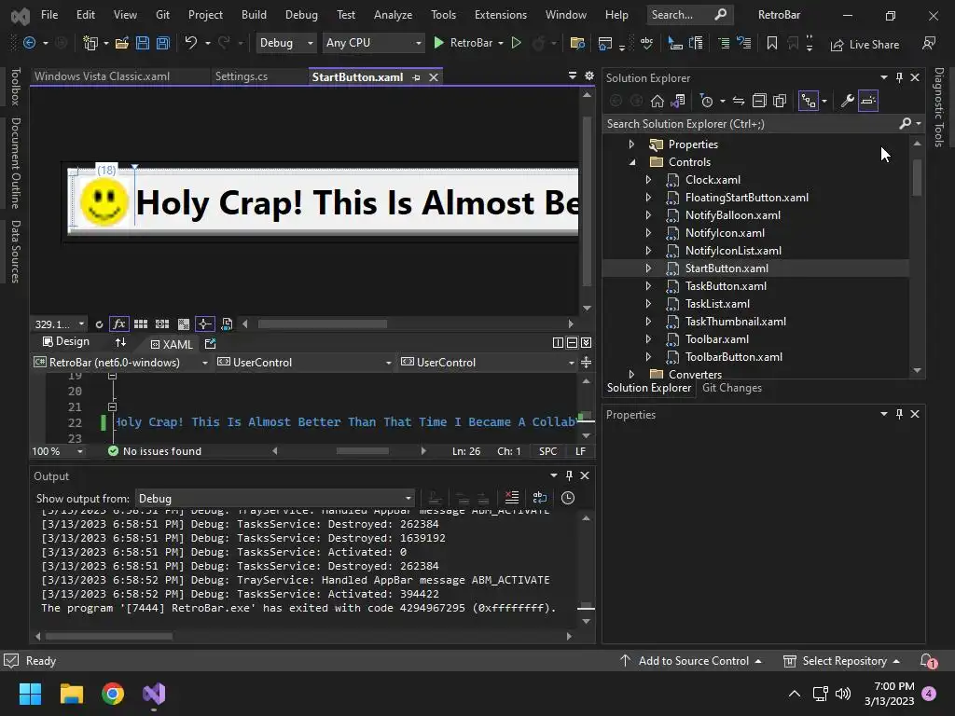Open the RetroBar (net6.0-windows) project dropdown
This screenshot has width=955, height=716.
click(x=120, y=363)
